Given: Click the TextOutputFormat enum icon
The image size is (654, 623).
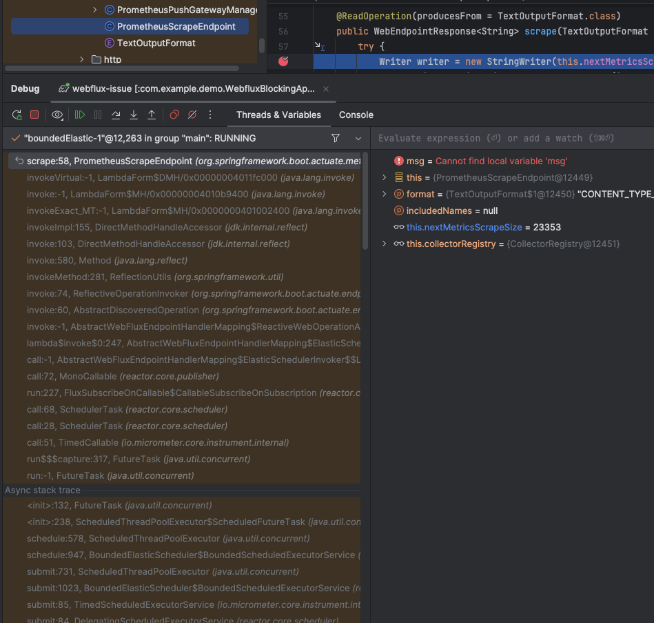Looking at the screenshot, I should click(110, 43).
